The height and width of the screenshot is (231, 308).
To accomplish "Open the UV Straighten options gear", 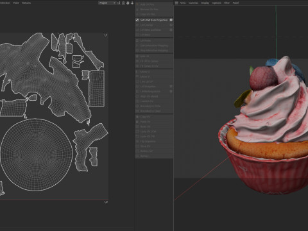I will click(x=171, y=87).
